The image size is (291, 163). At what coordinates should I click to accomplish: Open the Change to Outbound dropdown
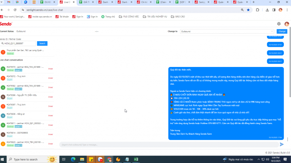pyautogui.click(x=227, y=31)
